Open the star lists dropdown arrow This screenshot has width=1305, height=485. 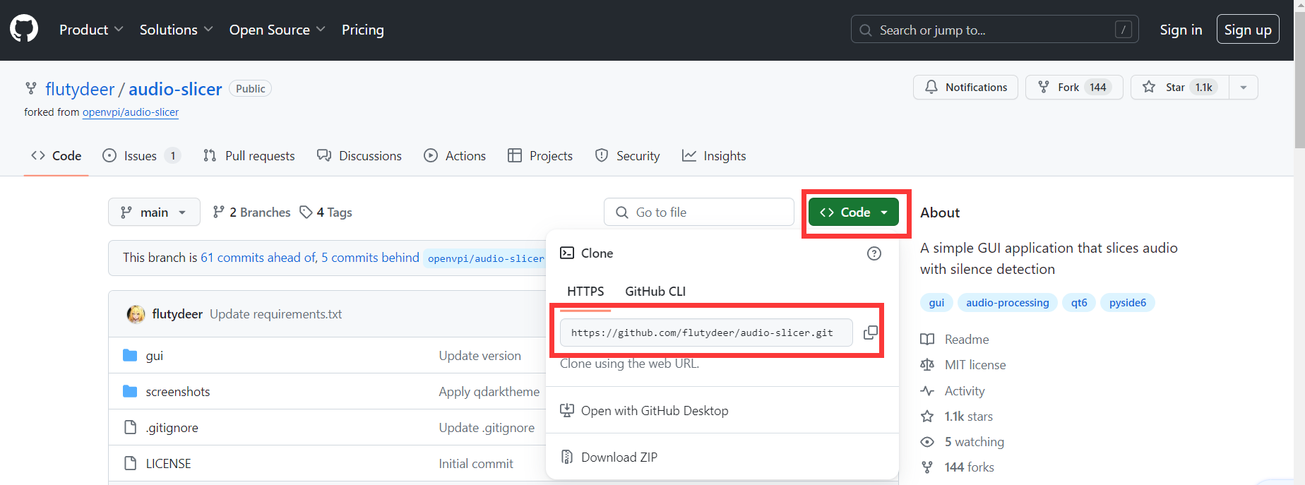coord(1244,87)
